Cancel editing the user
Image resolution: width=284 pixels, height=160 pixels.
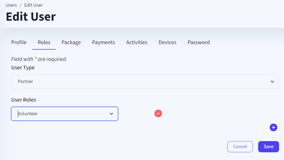pos(240,147)
